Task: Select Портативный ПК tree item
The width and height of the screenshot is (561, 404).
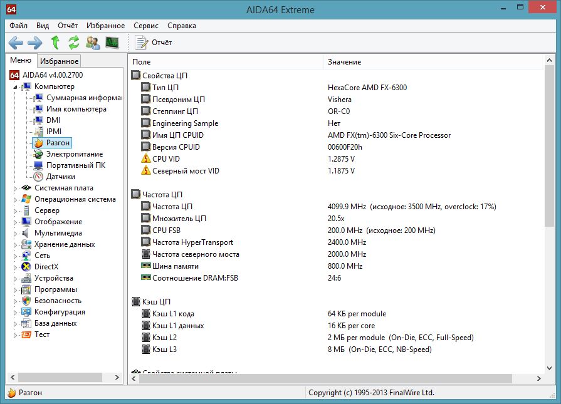Action: click(76, 165)
